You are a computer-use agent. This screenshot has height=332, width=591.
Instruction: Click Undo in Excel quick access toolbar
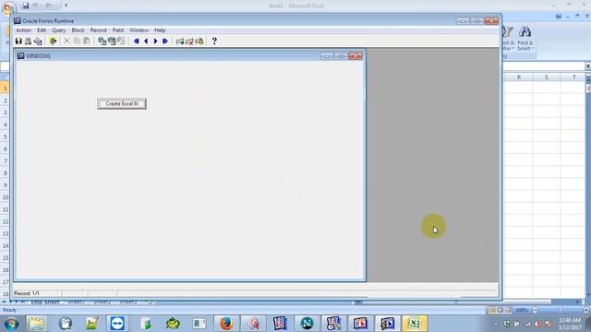tap(35, 6)
